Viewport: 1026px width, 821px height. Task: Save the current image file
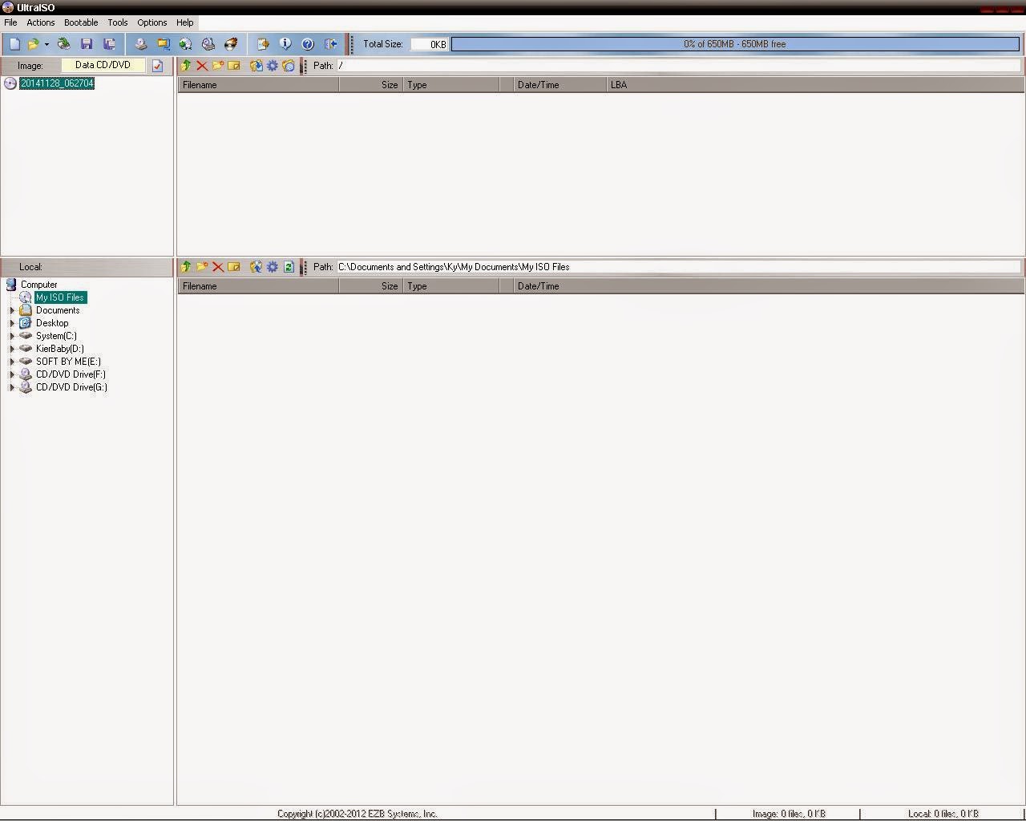87,44
